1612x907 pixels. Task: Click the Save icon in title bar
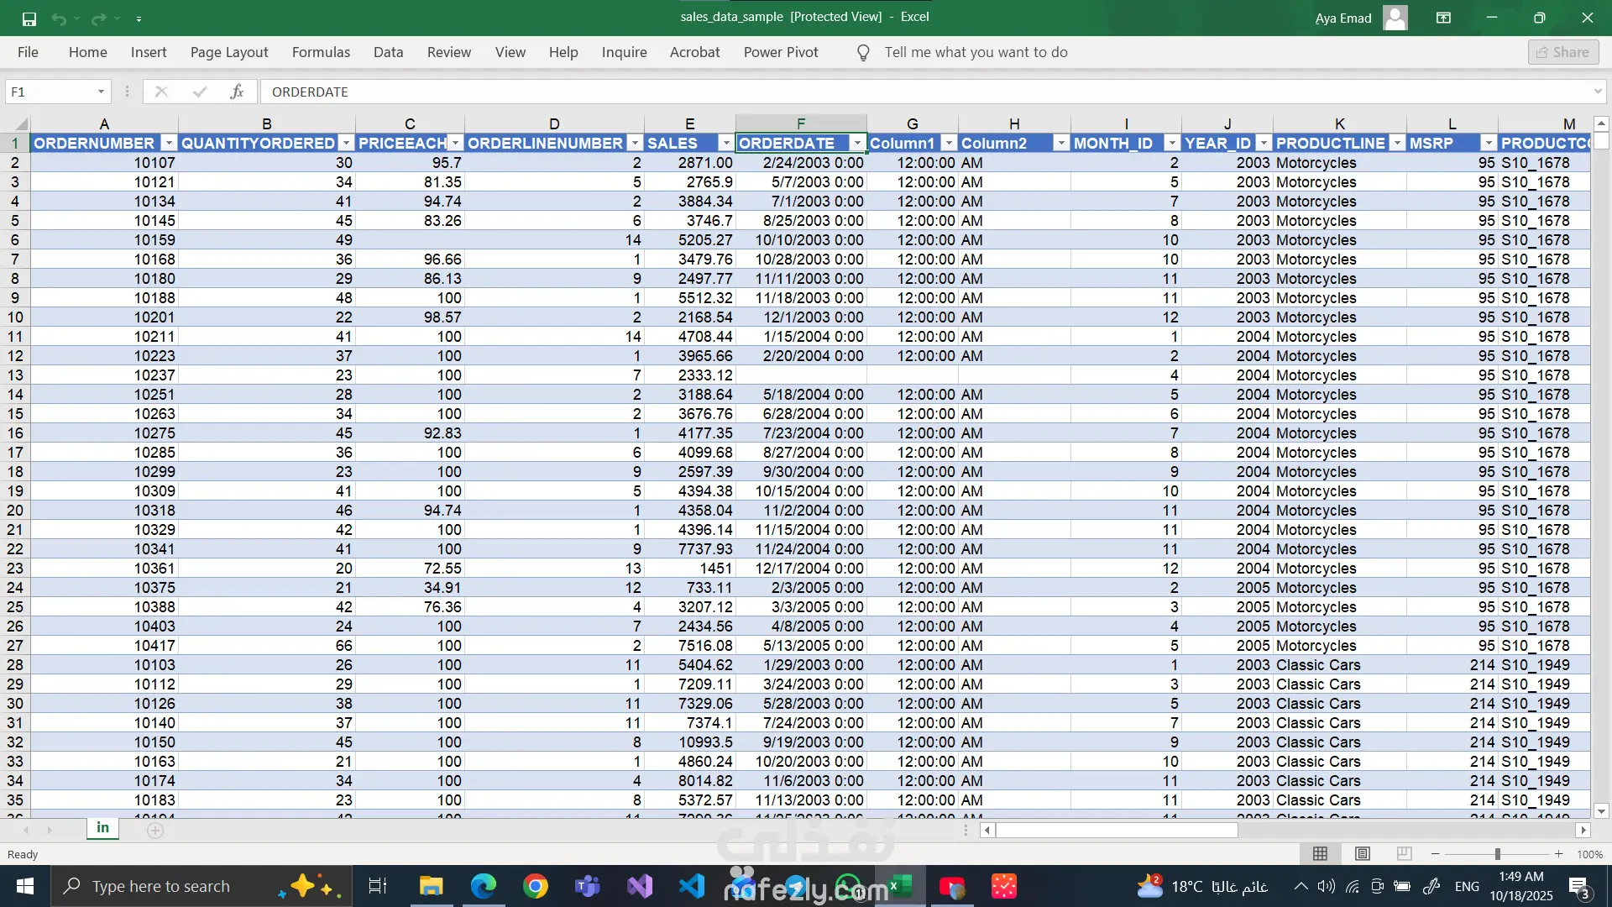point(29,18)
